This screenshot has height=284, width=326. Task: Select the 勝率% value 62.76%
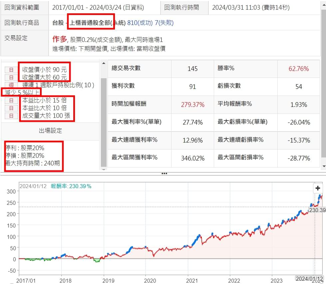click(298, 69)
